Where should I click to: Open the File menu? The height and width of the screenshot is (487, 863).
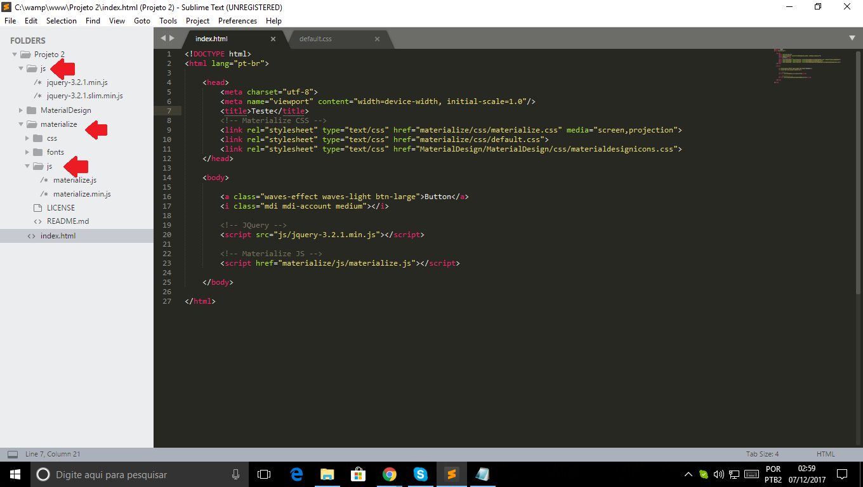[10, 21]
